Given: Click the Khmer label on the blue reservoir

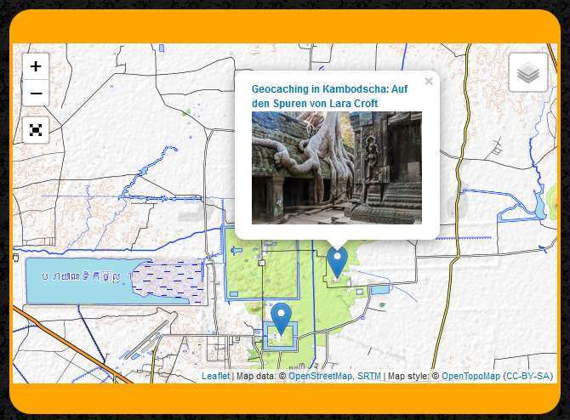Looking at the screenshot, I should (x=87, y=277).
